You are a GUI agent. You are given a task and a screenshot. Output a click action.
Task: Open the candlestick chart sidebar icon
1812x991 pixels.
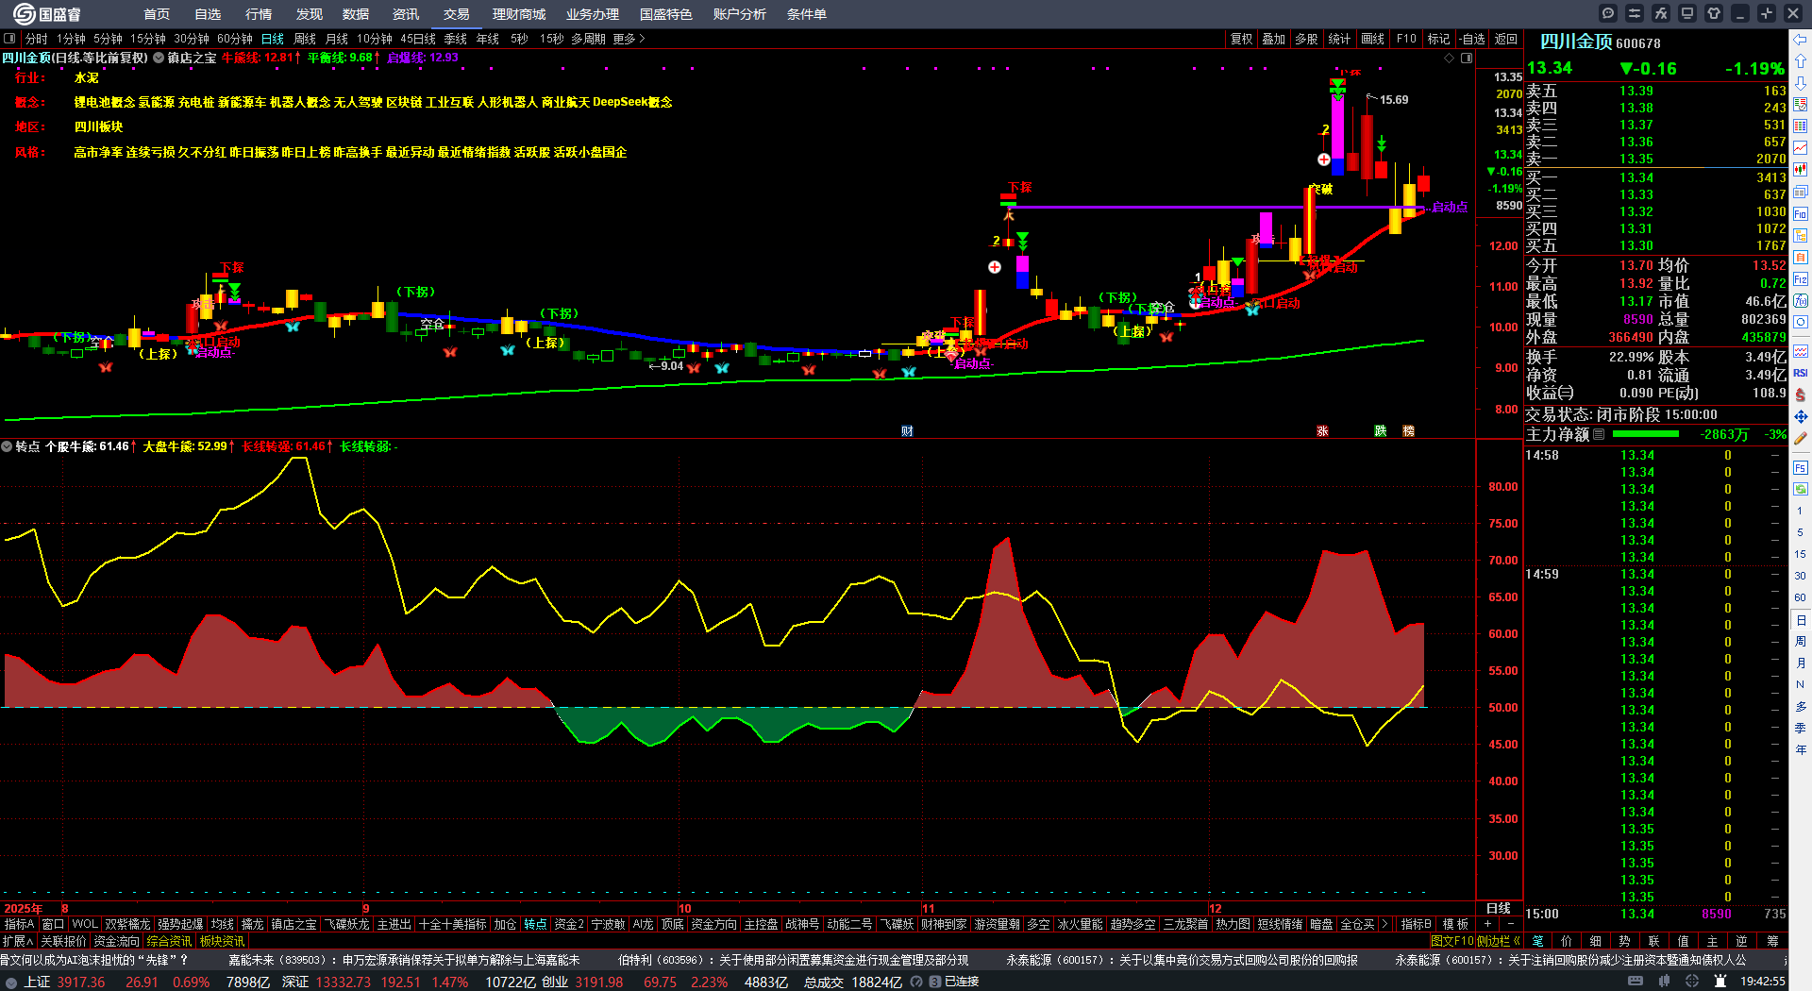[1801, 170]
